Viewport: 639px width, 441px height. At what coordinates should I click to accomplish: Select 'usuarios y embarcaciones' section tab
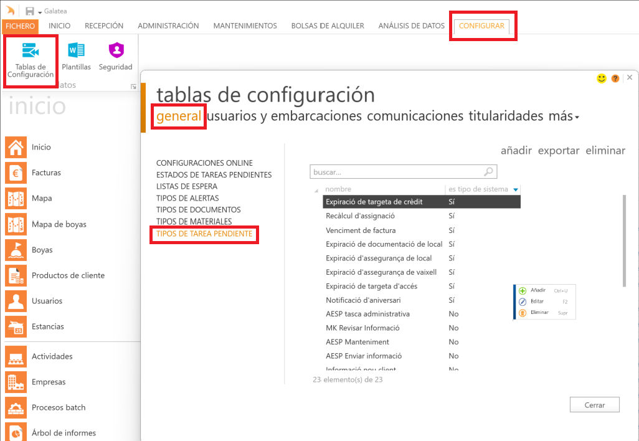pyautogui.click(x=285, y=116)
